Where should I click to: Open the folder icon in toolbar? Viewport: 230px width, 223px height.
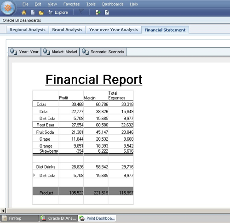[x=41, y=12]
